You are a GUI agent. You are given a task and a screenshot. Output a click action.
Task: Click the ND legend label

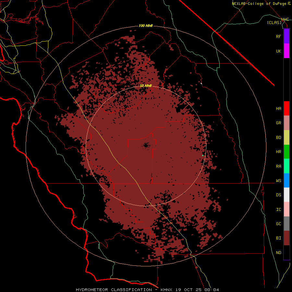point(278,253)
